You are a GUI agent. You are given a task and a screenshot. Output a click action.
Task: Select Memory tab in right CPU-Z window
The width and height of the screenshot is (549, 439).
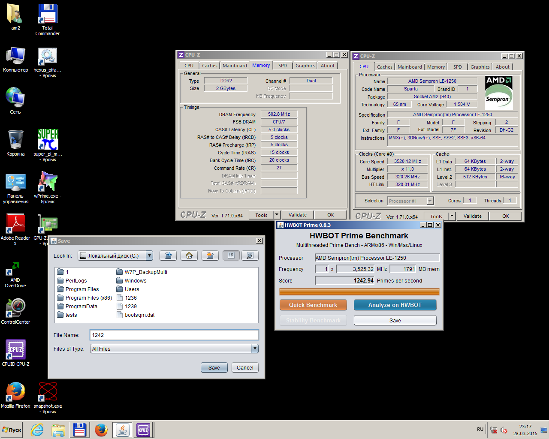coord(436,67)
